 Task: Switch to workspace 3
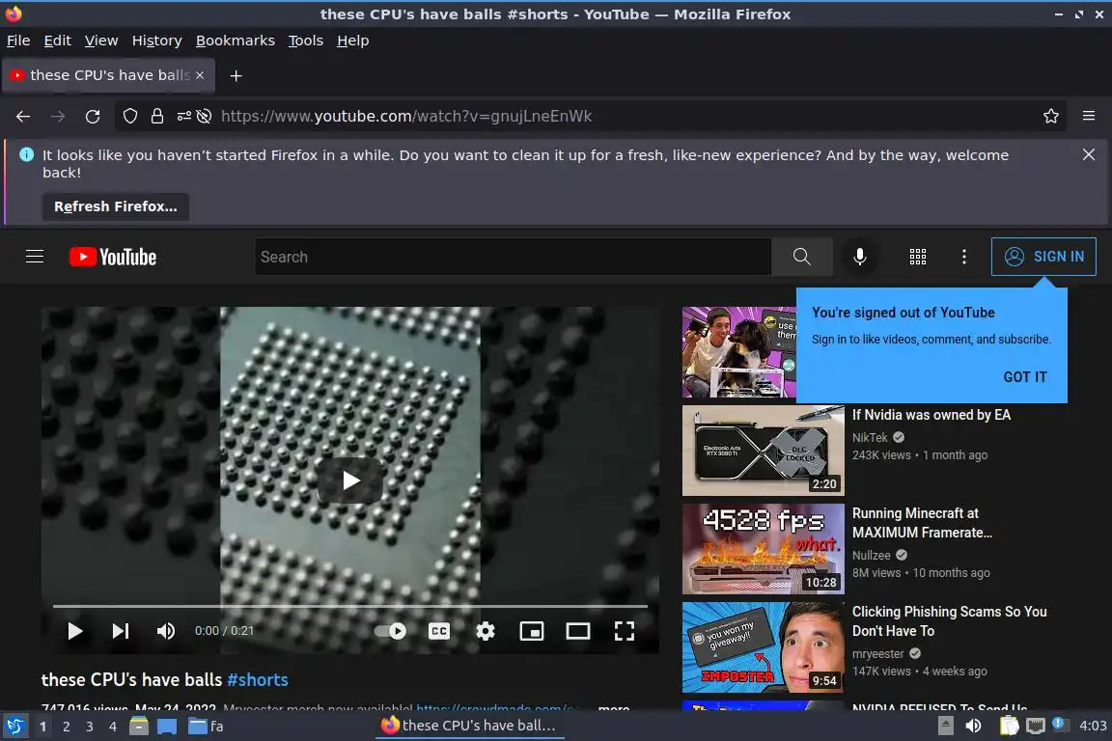(x=90, y=727)
